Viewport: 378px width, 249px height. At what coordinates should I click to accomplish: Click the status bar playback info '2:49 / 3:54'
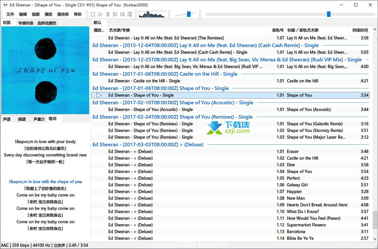(x=78, y=246)
